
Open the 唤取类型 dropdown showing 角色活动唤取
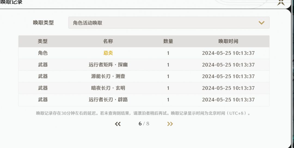click(169, 23)
